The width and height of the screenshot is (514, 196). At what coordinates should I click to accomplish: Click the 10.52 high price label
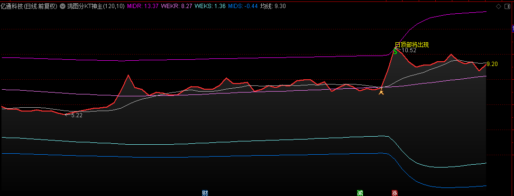pyautogui.click(x=409, y=51)
